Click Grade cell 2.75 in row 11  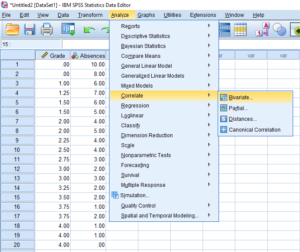tap(53, 159)
